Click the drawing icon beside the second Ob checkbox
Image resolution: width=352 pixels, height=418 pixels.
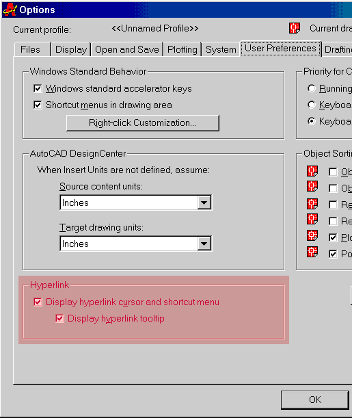[x=312, y=186]
